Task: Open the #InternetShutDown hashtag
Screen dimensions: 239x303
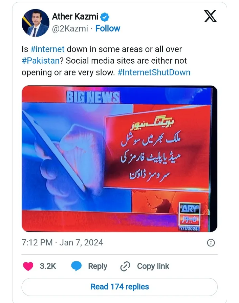Action: tap(154, 72)
